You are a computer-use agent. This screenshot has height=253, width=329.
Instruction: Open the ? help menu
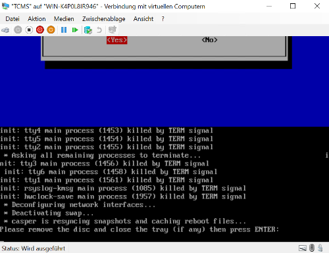[x=163, y=19]
